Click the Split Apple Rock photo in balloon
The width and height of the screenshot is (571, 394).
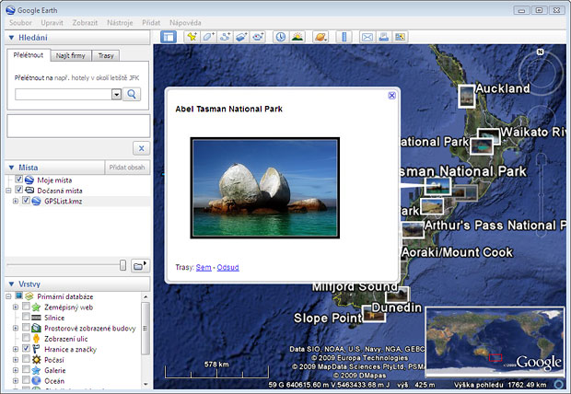(x=265, y=188)
